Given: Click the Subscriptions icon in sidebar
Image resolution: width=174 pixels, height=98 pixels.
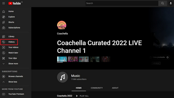Looking at the screenshot, I should 4,28.
